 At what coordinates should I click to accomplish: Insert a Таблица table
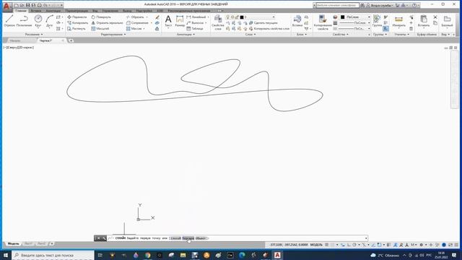coord(195,29)
